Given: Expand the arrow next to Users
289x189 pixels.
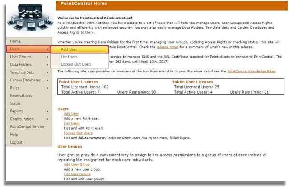Looking at the screenshot, I should click(x=47, y=49).
